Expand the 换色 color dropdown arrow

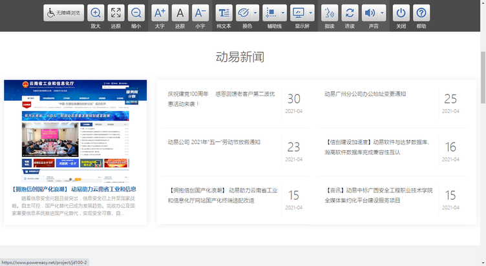point(255,13)
